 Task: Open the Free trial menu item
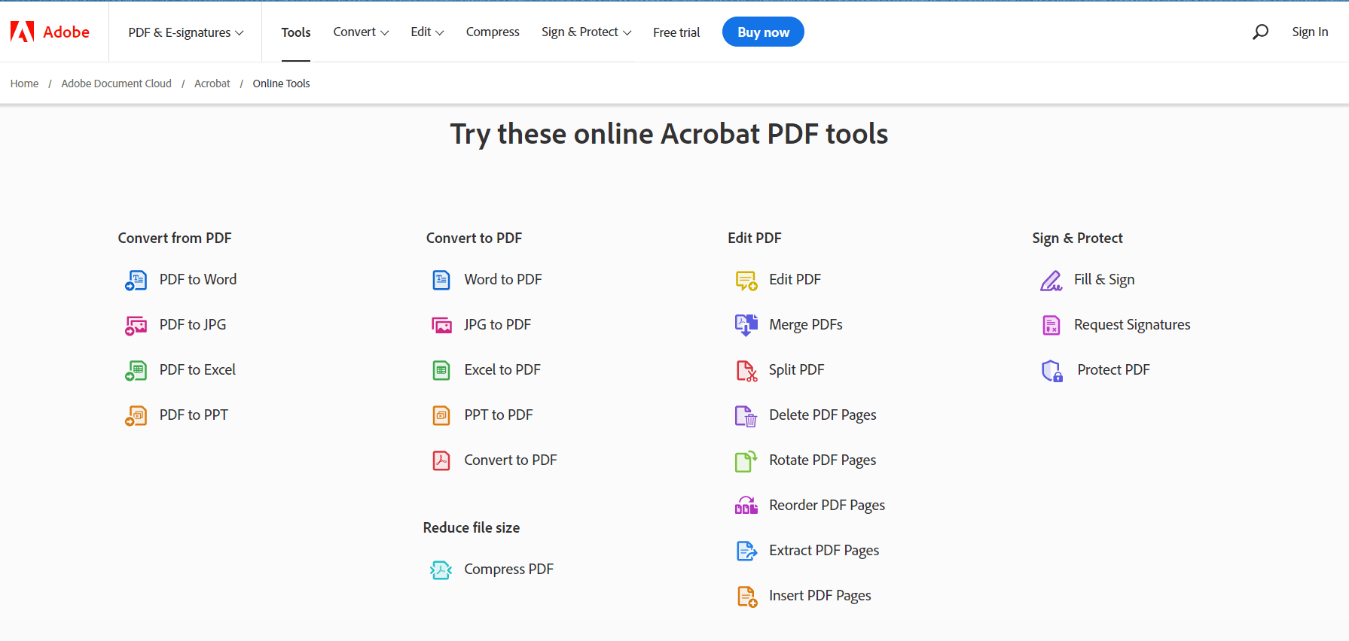coord(676,32)
